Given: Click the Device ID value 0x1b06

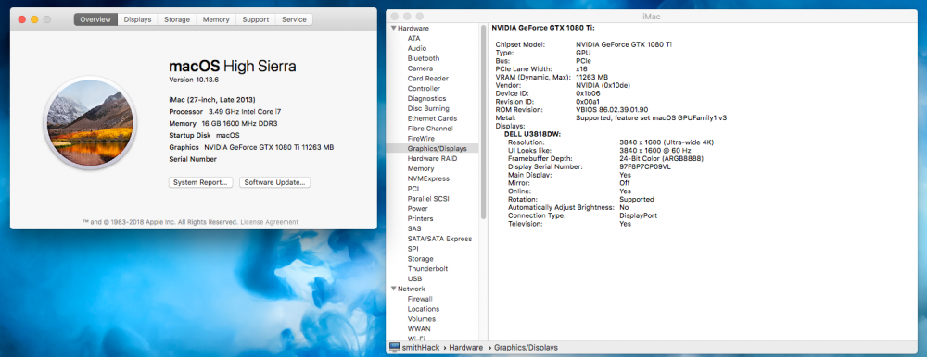Looking at the screenshot, I should tap(589, 93).
